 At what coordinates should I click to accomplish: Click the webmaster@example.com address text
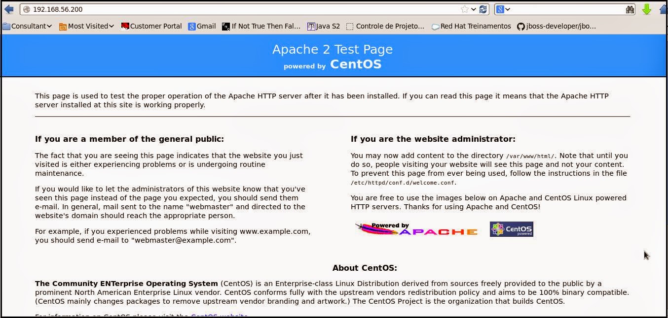click(x=183, y=240)
